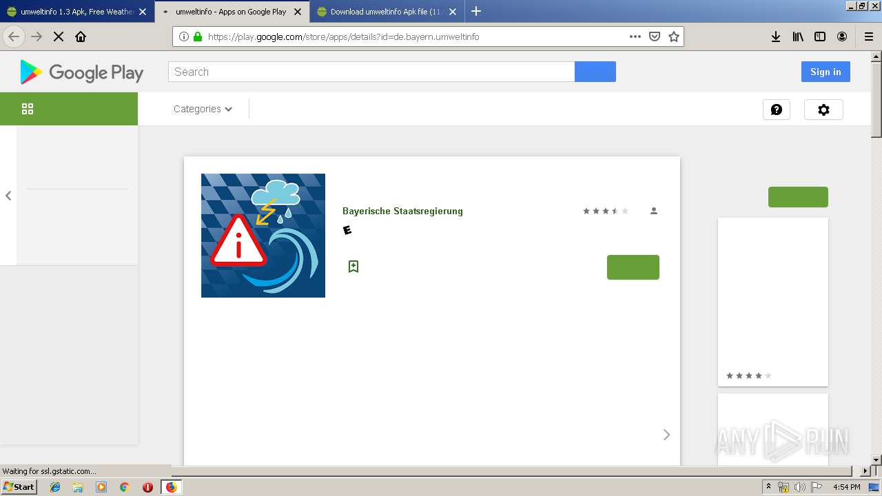The width and height of the screenshot is (882, 496).
Task: Click the green Install button
Action: [x=633, y=267]
